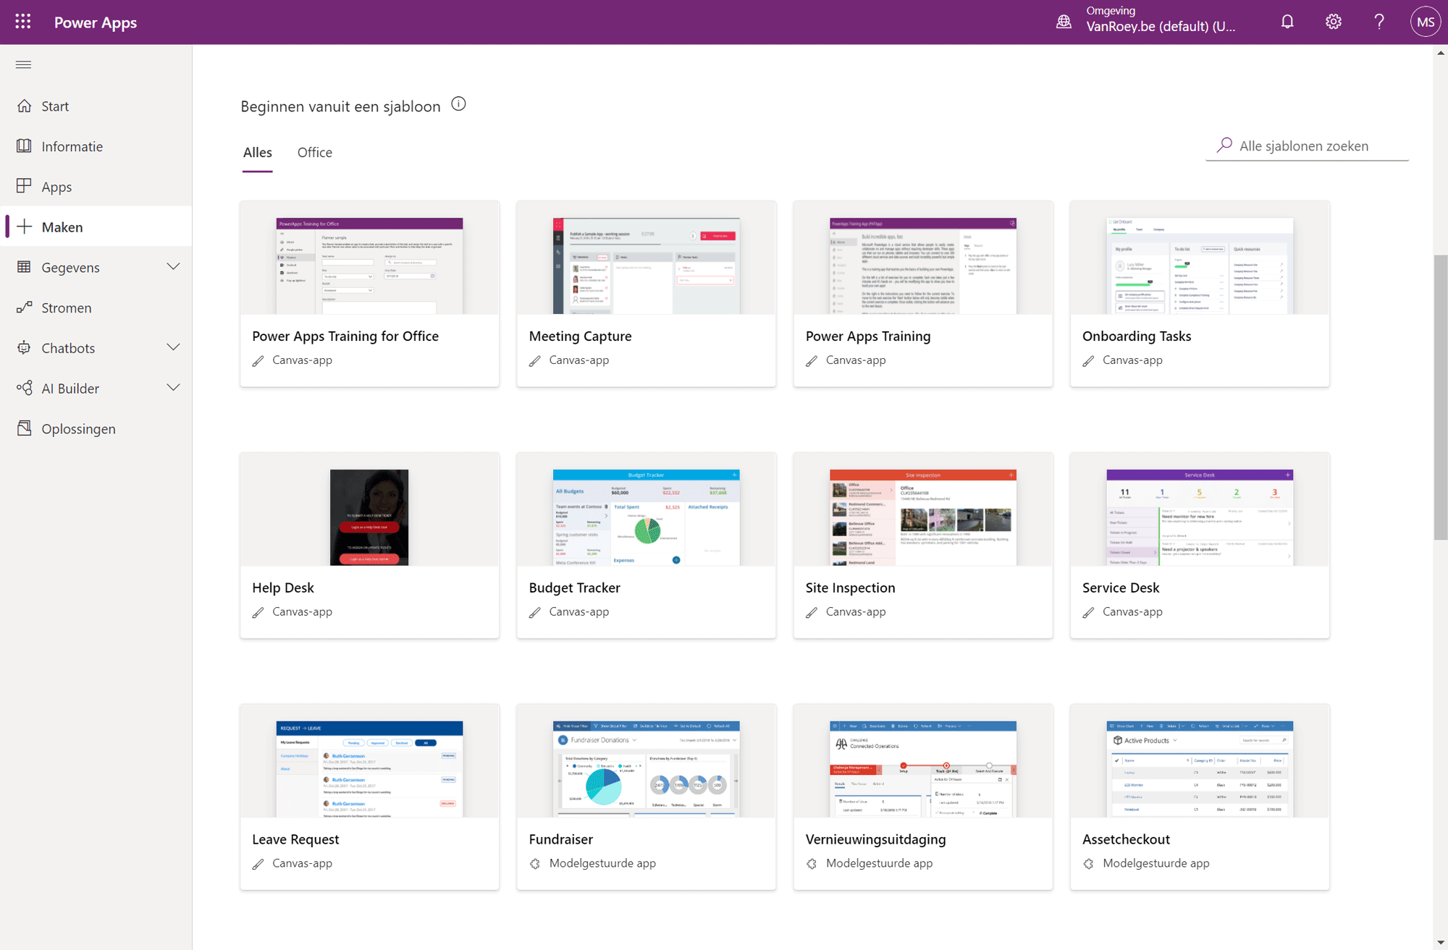Image resolution: width=1448 pixels, height=950 pixels.
Task: Expand the AI Builder section chevron
Action: (x=173, y=388)
